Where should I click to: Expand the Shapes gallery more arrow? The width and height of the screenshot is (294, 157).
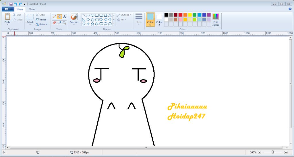114,24
